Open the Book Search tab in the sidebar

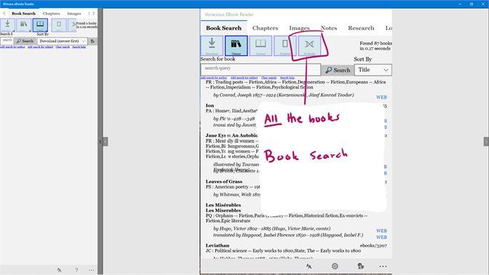coord(23,13)
